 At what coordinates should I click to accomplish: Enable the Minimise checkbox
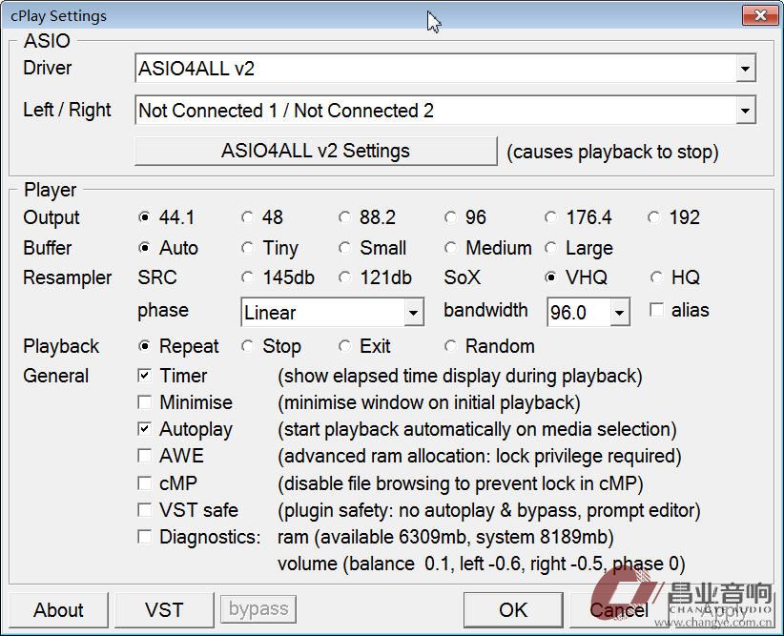click(145, 402)
